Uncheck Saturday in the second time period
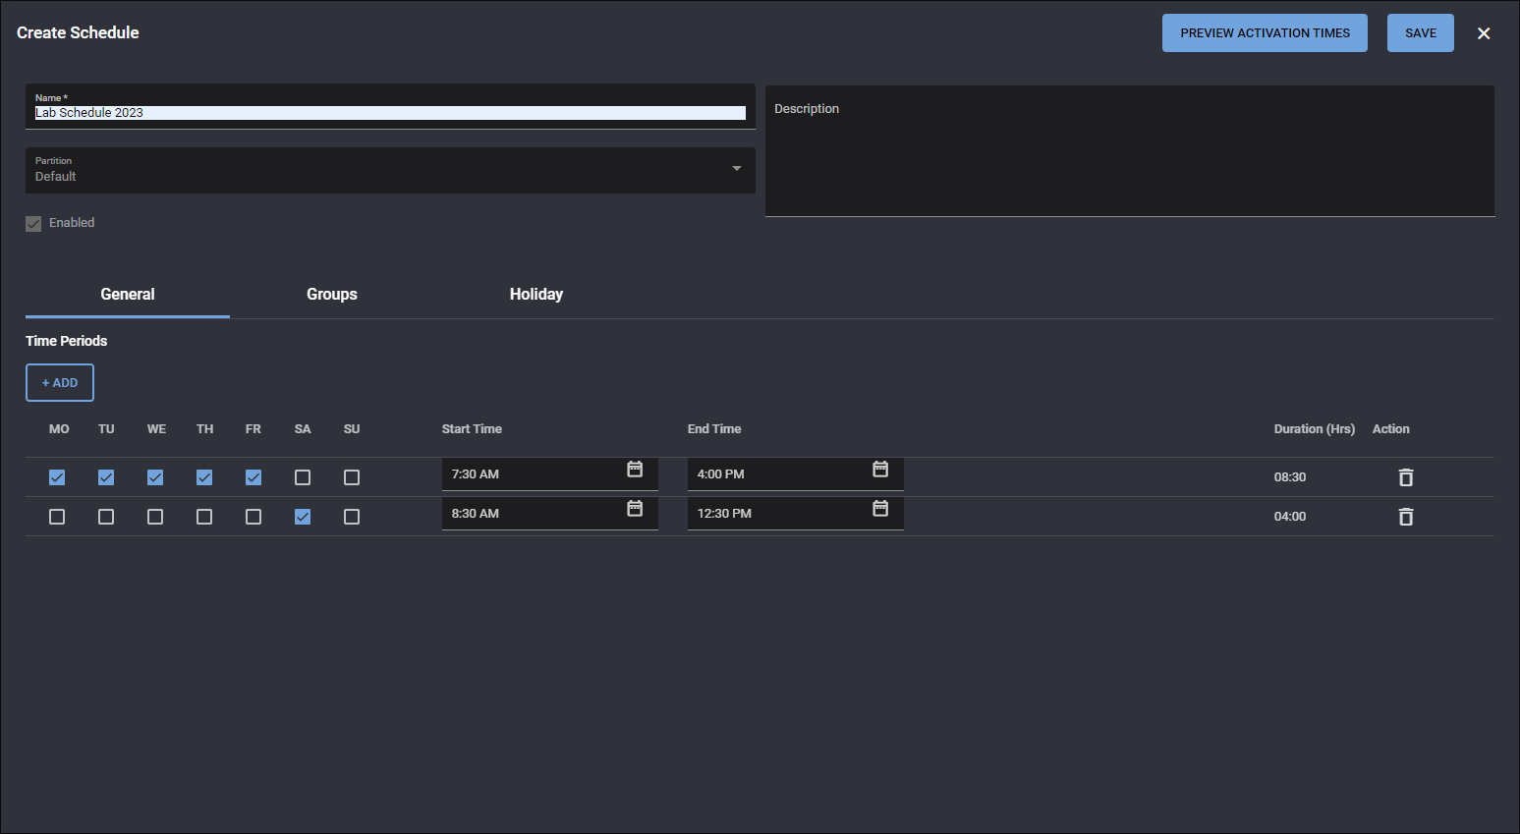This screenshot has height=834, width=1520. click(303, 517)
